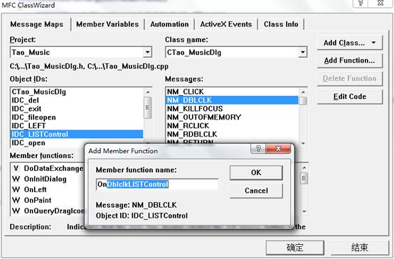Viewport: 394px width, 259px height.
Task: Open the Project dropdown showing Tao_Music
Action: (147, 53)
